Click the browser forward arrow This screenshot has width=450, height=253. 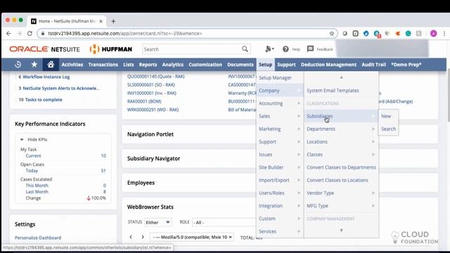(x=19, y=34)
